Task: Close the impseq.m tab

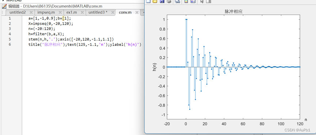Action: tap(60, 12)
